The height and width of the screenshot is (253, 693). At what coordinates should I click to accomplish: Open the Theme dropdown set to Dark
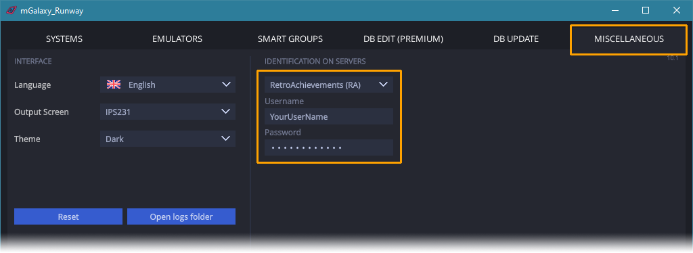[x=168, y=139]
